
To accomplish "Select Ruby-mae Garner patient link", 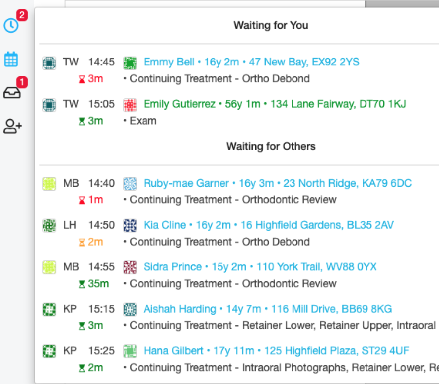I will point(277,183).
